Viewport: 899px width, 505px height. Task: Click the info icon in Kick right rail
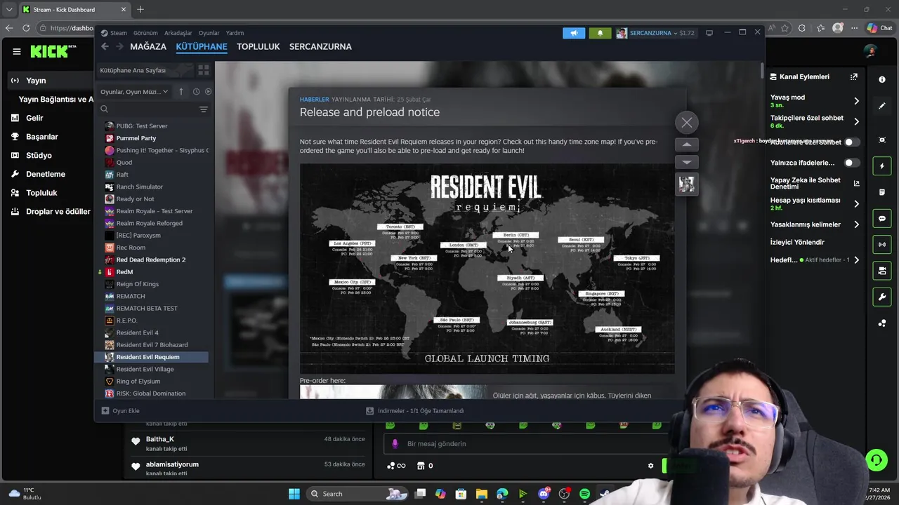(882, 80)
